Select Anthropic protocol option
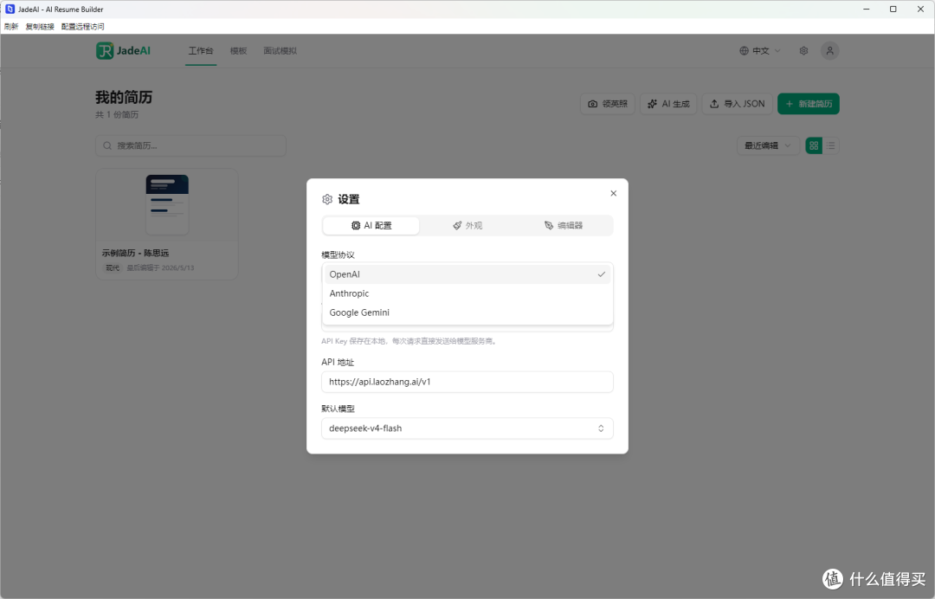This screenshot has width=935, height=599. tap(467, 293)
